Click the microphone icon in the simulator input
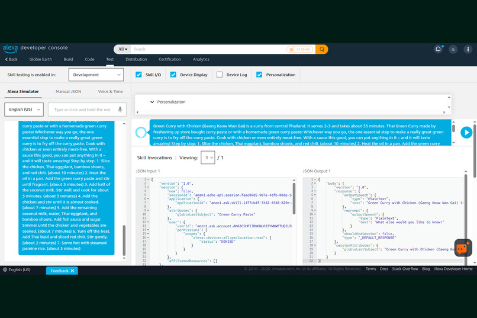 120,110
